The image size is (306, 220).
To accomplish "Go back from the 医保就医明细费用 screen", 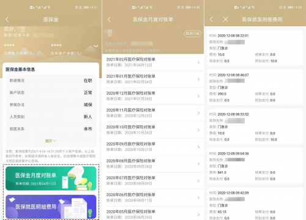I will (211, 20).
